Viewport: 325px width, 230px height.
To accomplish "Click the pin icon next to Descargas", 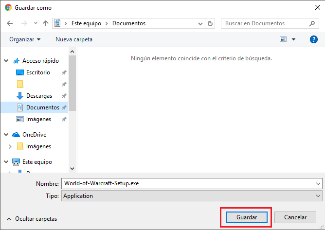I will tap(64, 96).
